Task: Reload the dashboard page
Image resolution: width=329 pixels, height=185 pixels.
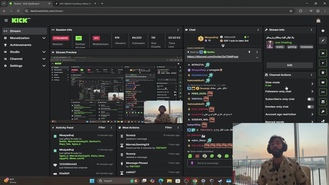Action: (x=18, y=11)
